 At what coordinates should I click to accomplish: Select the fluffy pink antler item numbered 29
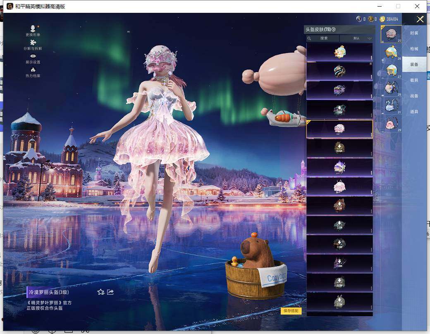click(x=391, y=88)
